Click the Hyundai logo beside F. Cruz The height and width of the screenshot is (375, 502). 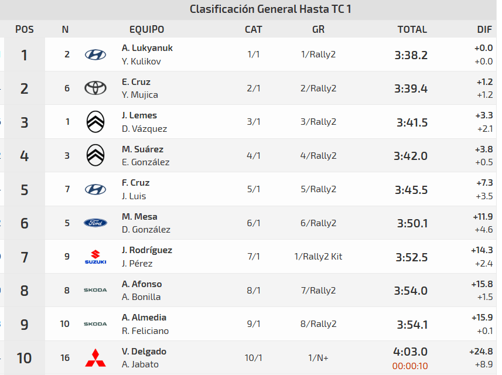(x=95, y=189)
